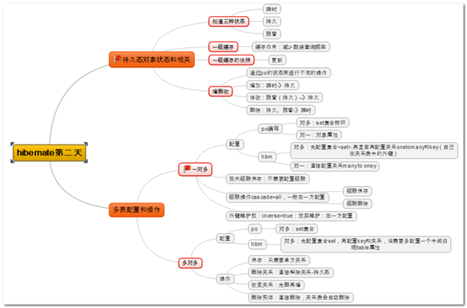467x308 pixels.
Task: Select the onetomany和key configuration note
Action: point(373,151)
